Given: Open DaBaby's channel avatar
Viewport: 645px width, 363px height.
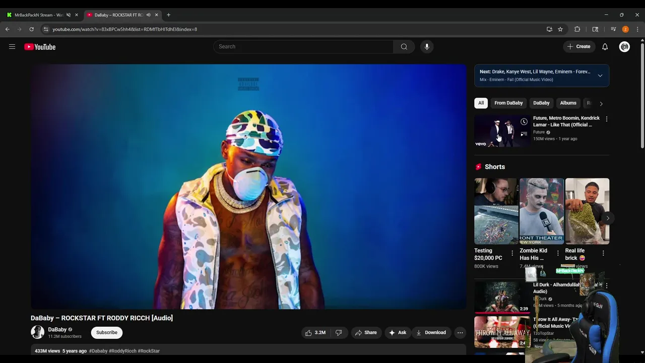Looking at the screenshot, I should click(x=37, y=332).
